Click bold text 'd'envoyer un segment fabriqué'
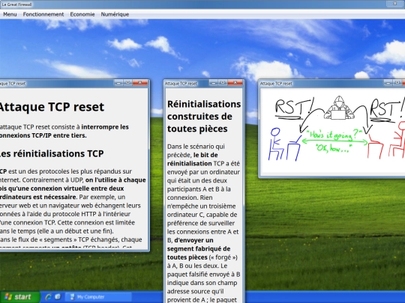405x303 pixels. tap(199, 248)
